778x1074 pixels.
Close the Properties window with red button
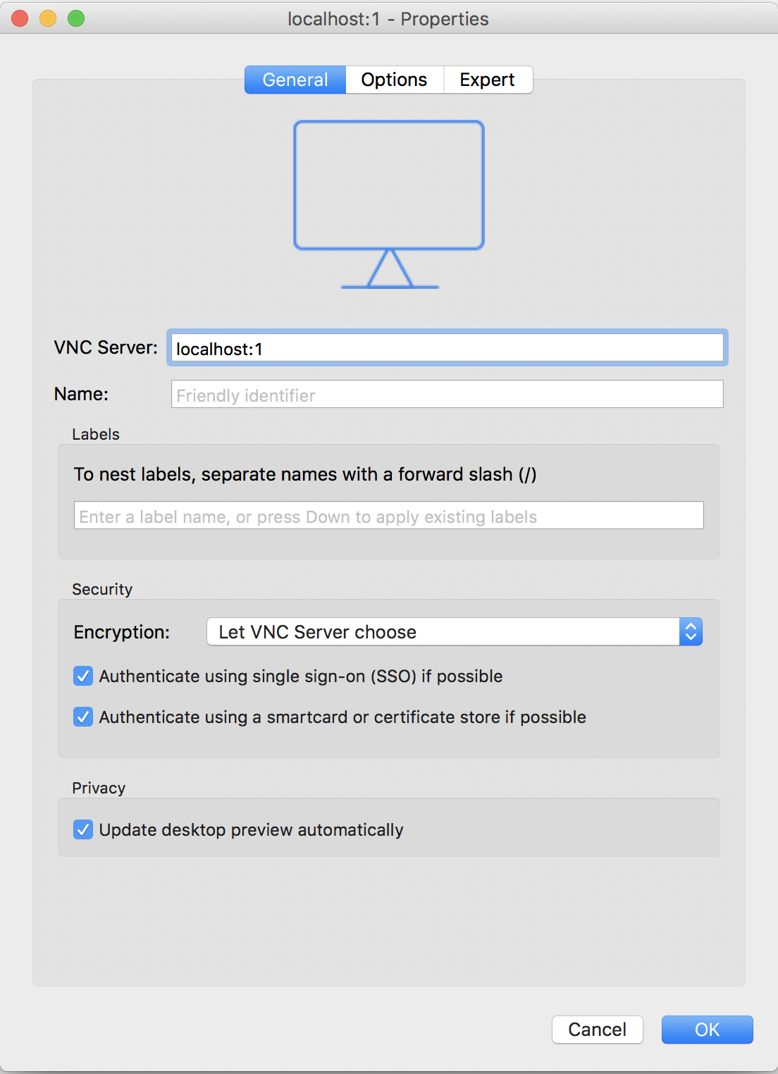tap(20, 18)
